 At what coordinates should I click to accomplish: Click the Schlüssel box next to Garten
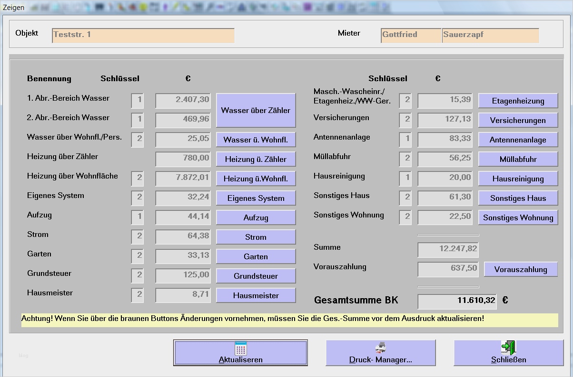(138, 256)
